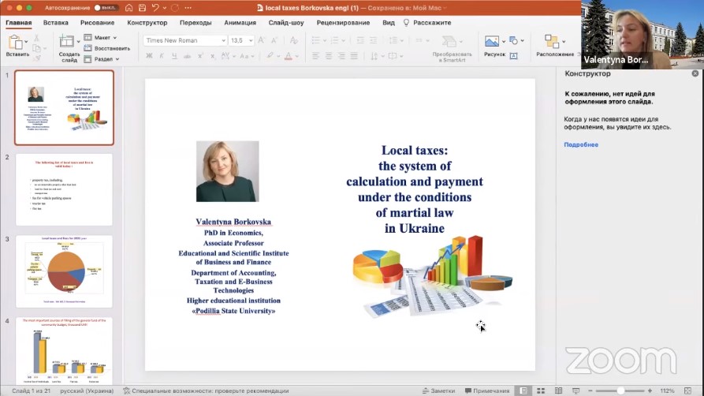
Task: Open the Конструктор ribbon tab
Action: [x=147, y=22]
